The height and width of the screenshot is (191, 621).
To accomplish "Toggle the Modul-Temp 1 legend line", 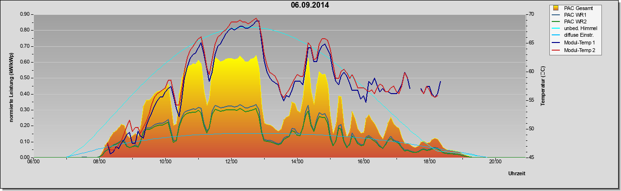I will tap(556, 43).
